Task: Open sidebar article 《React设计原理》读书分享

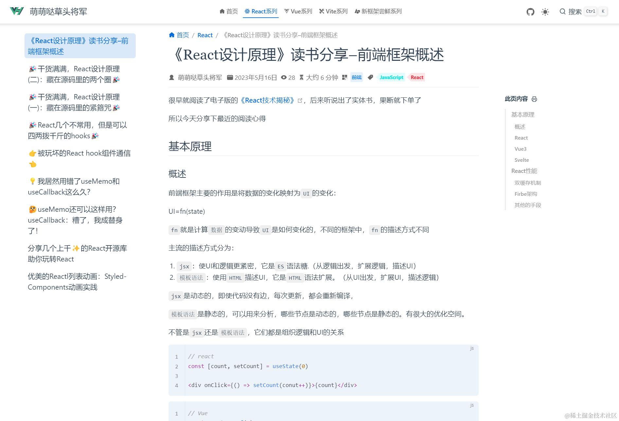Action: coord(80,46)
